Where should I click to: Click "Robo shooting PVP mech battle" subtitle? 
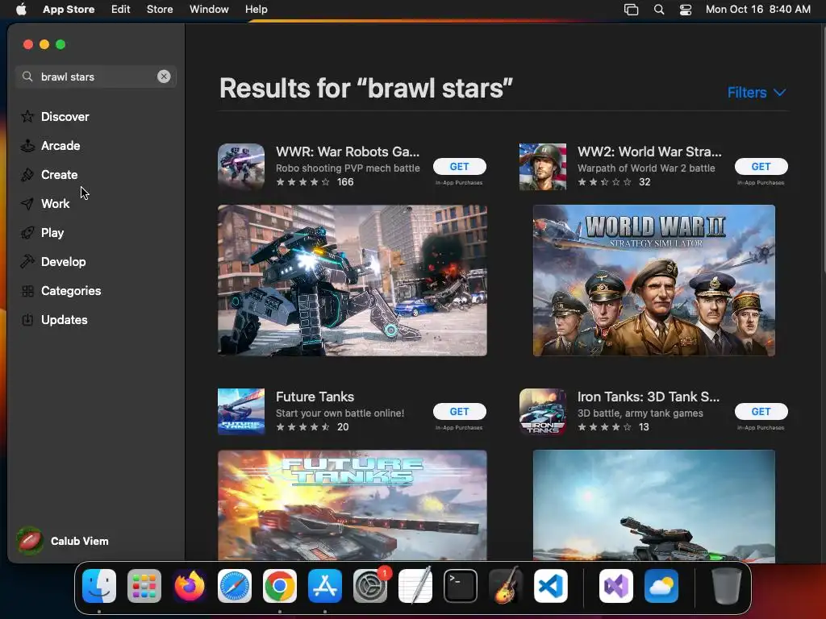[x=348, y=168]
